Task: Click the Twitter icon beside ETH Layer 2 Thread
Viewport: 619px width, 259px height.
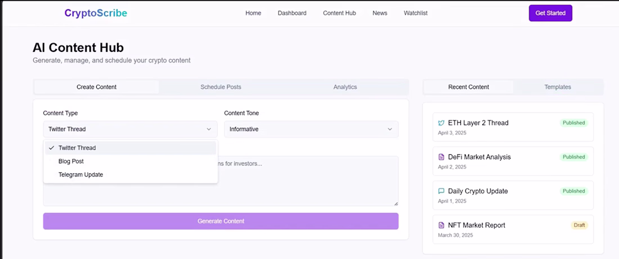Action: pyautogui.click(x=441, y=123)
